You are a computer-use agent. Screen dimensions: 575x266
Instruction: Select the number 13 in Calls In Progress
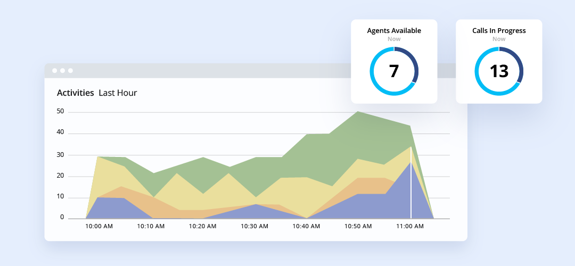coord(499,71)
